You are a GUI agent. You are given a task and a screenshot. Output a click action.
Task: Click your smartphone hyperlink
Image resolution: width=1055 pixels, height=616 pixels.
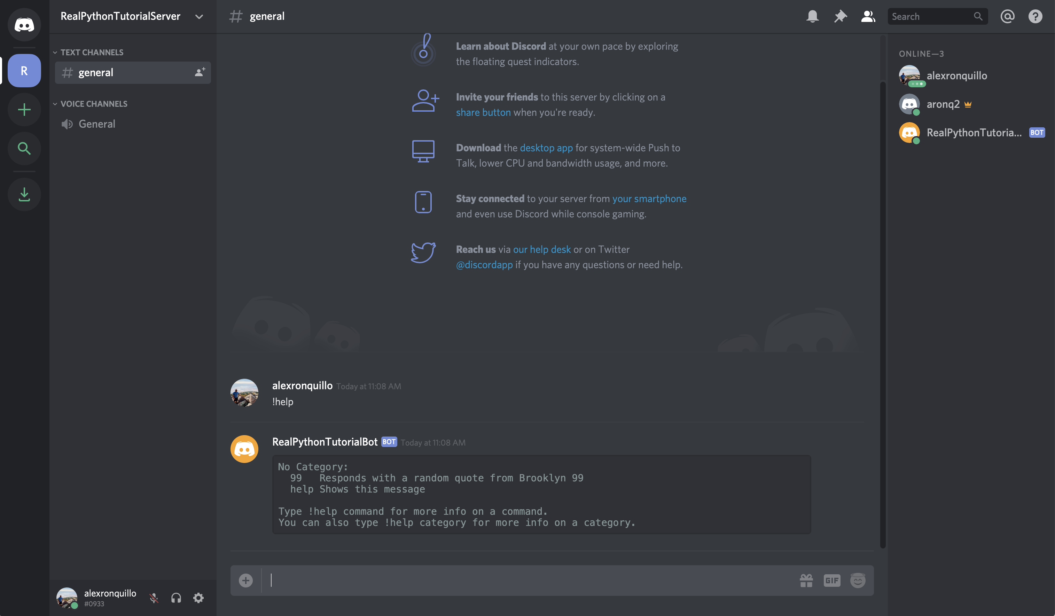coord(649,199)
